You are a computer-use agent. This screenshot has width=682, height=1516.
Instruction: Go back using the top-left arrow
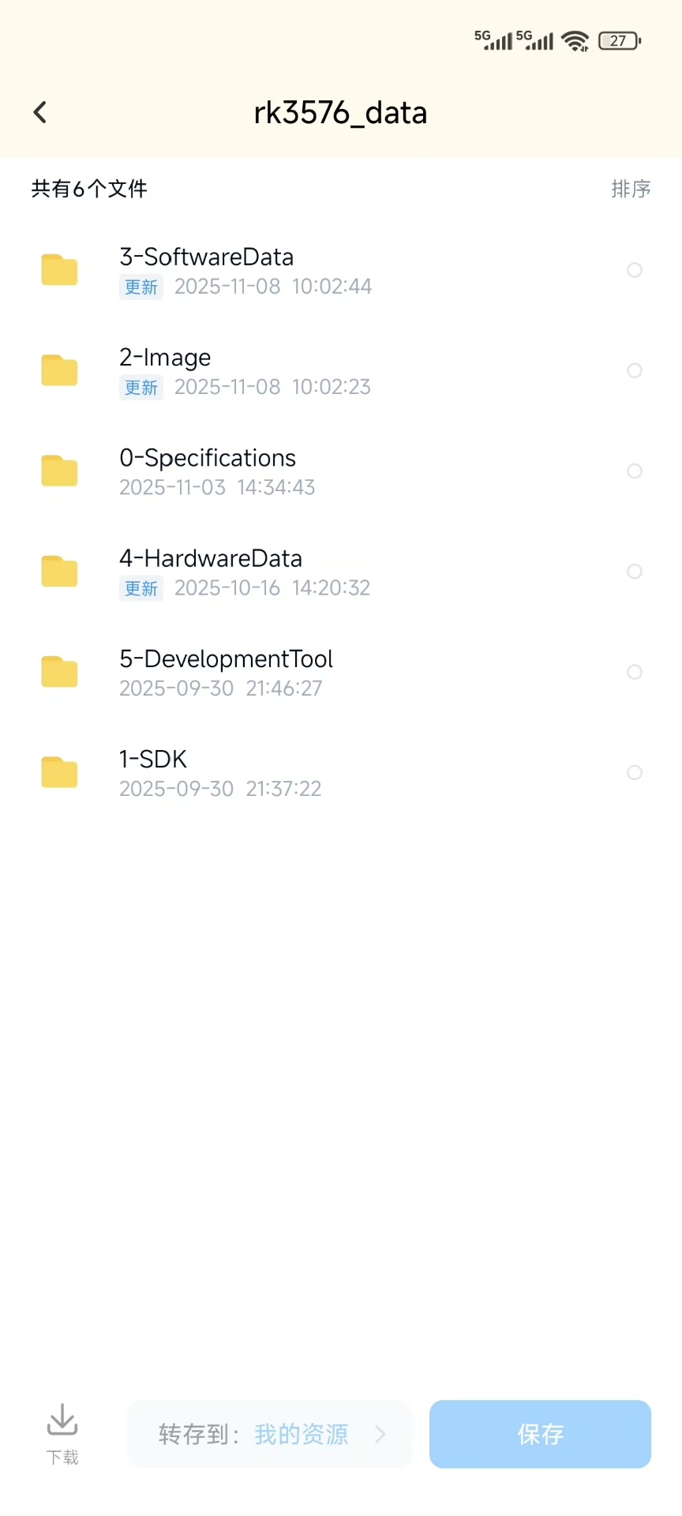[x=40, y=112]
